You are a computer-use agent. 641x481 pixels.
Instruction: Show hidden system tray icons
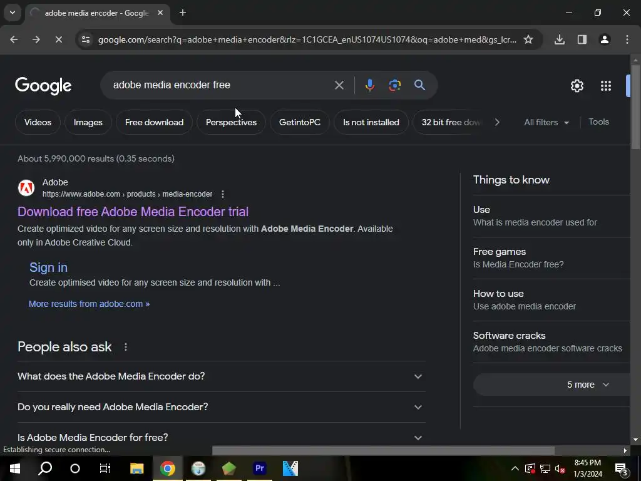coord(515,468)
